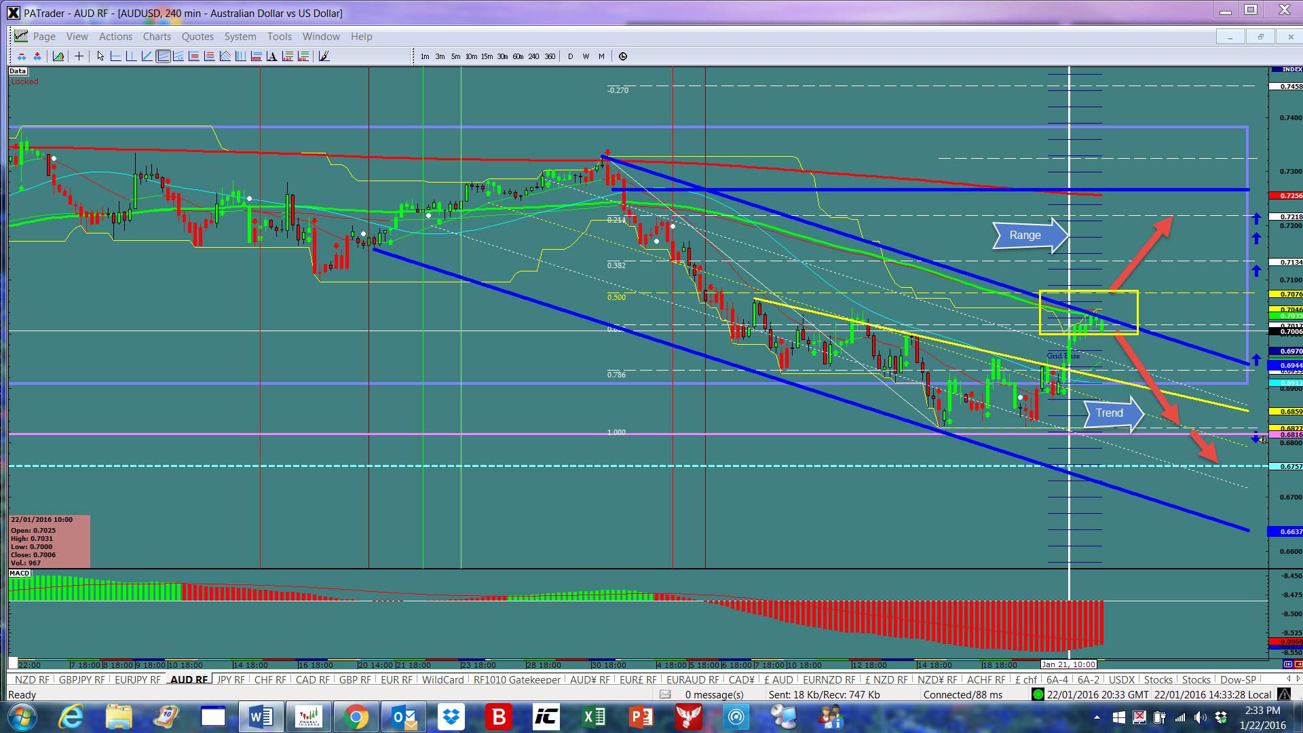Switch to the NZD RF tab

click(32, 679)
